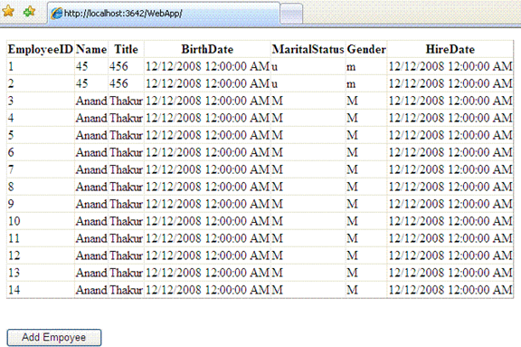The height and width of the screenshot is (347, 521).
Task: Select EmployeeID cell with value 13
Action: click(41, 273)
